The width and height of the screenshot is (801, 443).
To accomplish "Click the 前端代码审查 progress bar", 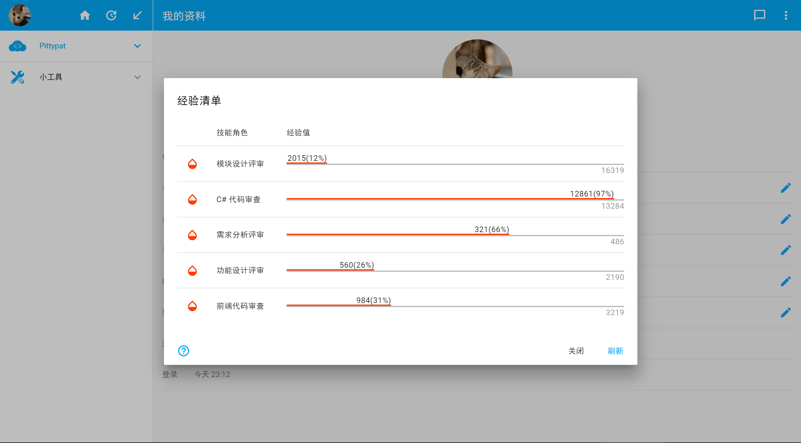I will click(x=455, y=306).
